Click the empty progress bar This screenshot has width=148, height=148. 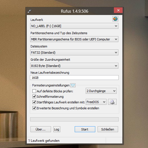pos(74,119)
